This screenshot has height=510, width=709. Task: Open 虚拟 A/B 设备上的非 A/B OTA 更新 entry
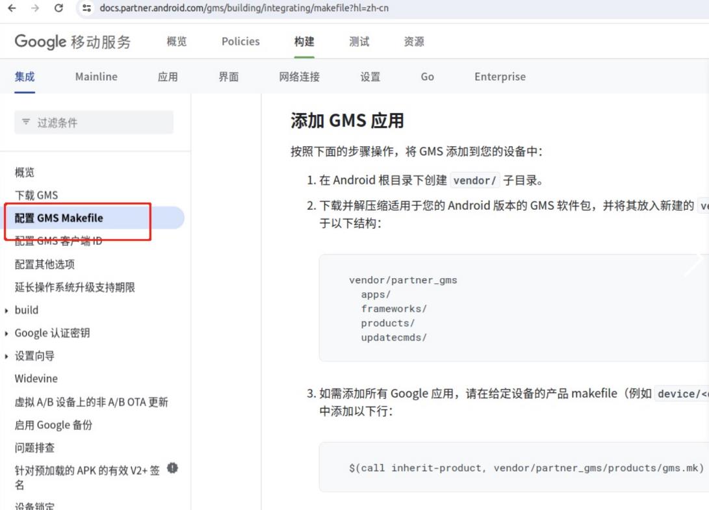(x=91, y=402)
